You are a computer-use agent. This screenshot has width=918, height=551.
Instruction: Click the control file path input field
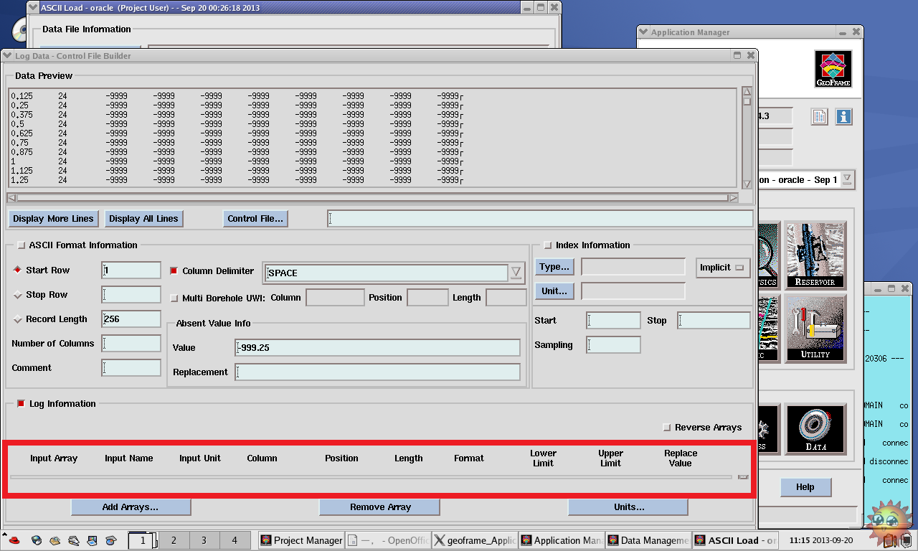pyautogui.click(x=540, y=219)
